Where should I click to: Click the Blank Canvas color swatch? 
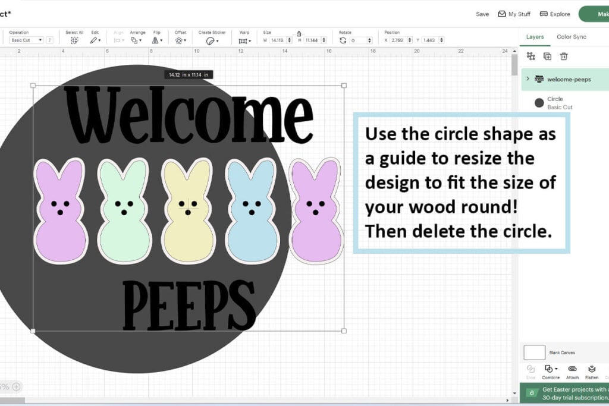pyautogui.click(x=535, y=353)
